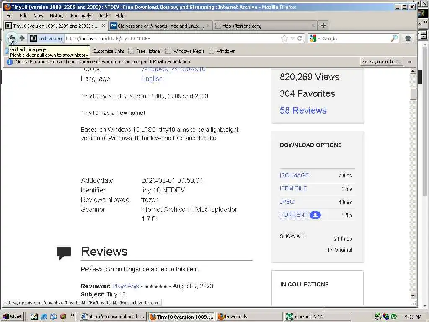The height and width of the screenshot is (322, 429).
Task: Click the Tiny10 Firefox taskbar button
Action: click(181, 317)
